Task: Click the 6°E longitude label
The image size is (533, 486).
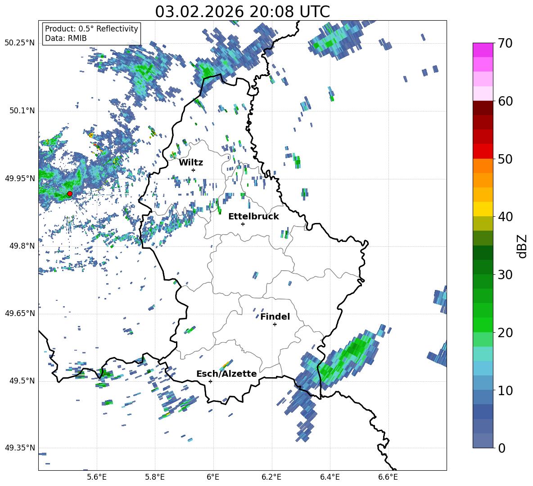Action: pyautogui.click(x=213, y=477)
